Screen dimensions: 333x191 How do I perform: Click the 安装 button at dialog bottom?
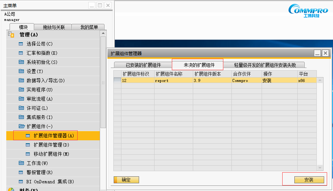pos(309,180)
